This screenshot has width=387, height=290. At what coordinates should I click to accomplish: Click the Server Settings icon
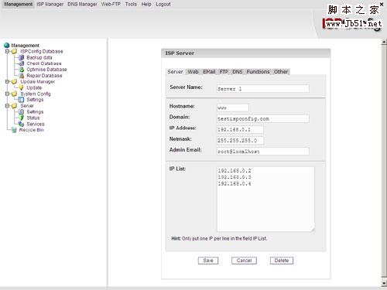coord(21,112)
